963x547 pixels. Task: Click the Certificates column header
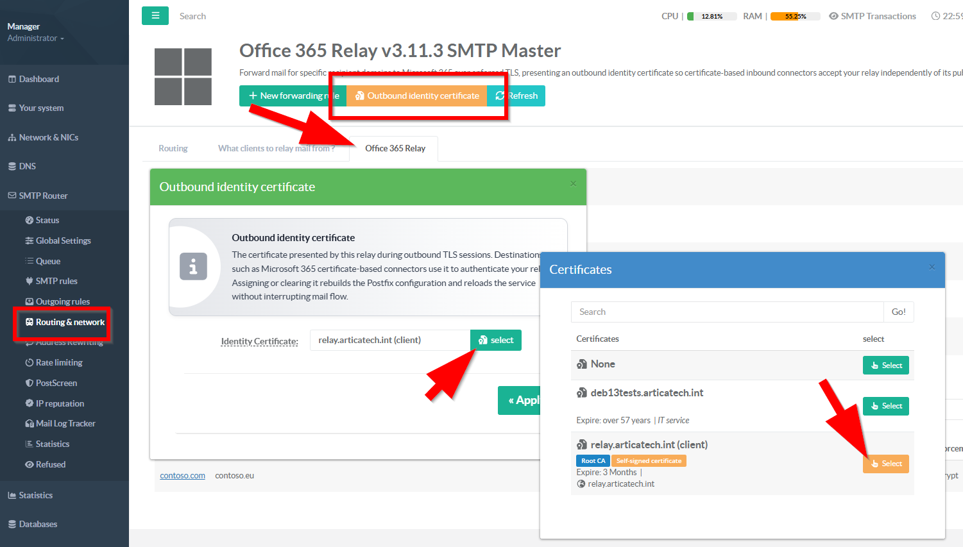pyautogui.click(x=597, y=339)
